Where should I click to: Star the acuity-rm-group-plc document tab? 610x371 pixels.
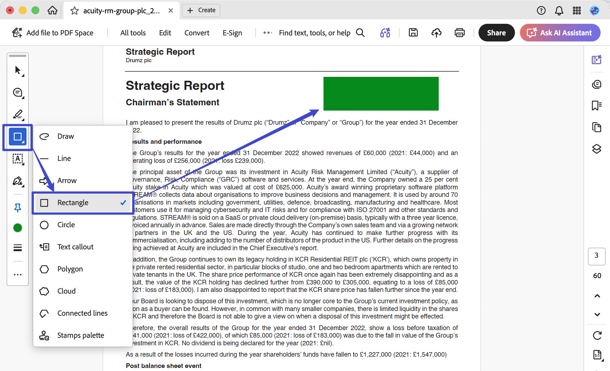click(x=74, y=11)
